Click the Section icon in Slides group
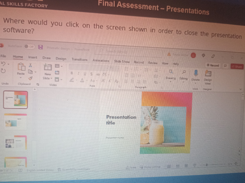This screenshot has height=183, width=245. pyautogui.click(x=57, y=79)
